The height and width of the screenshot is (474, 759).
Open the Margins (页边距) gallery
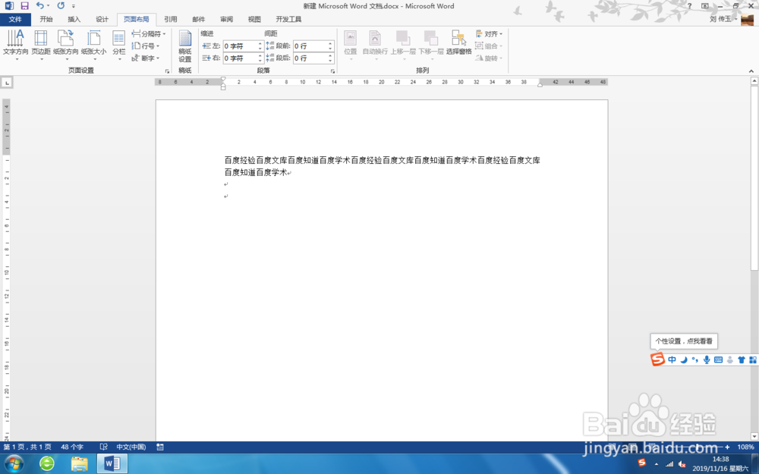pos(41,45)
